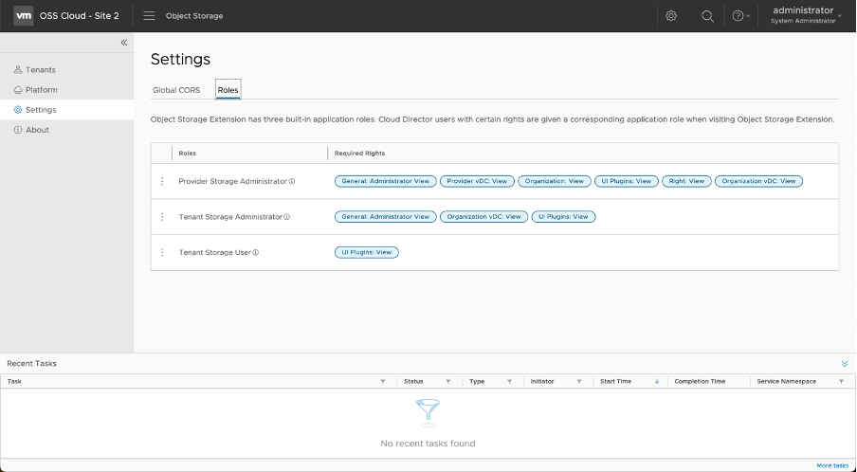Open the administrator user dropdown
The width and height of the screenshot is (857, 472).
click(x=807, y=15)
